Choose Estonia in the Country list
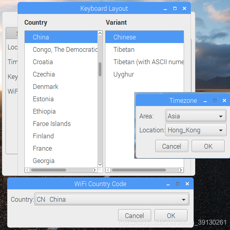This screenshot has width=230, height=230. tap(61, 99)
